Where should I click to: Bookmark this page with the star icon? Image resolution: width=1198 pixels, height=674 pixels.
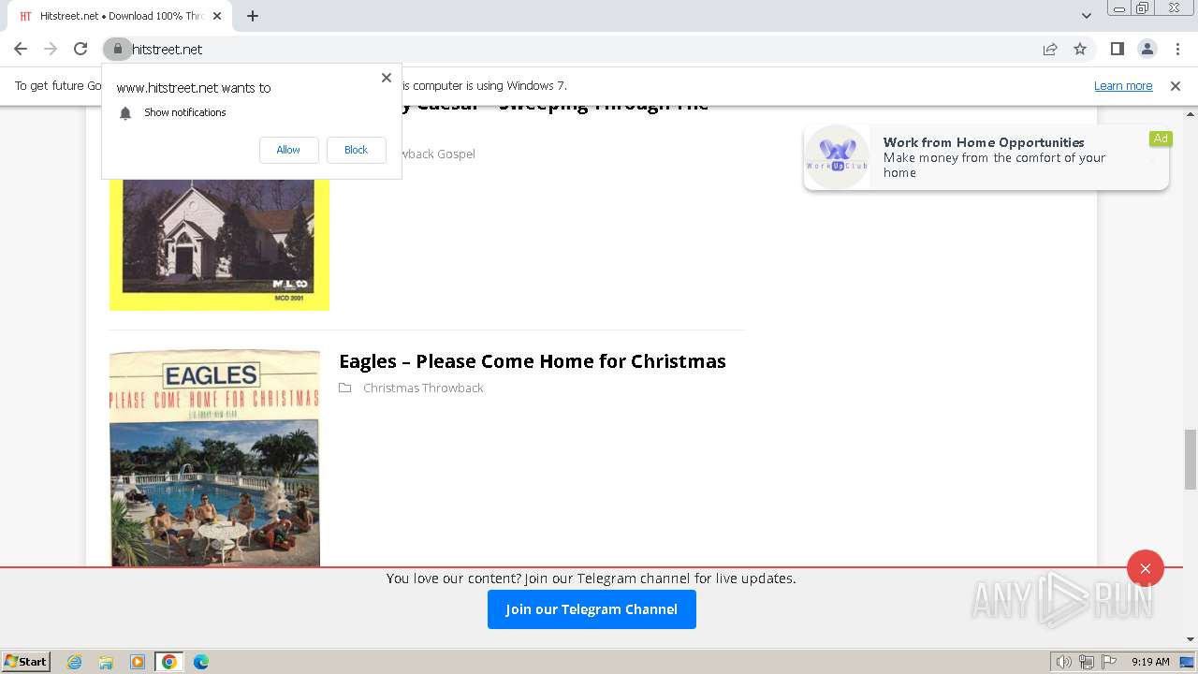point(1080,49)
